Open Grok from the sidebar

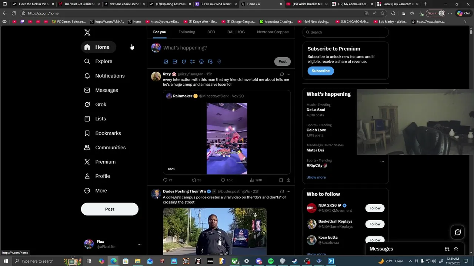click(x=96, y=105)
